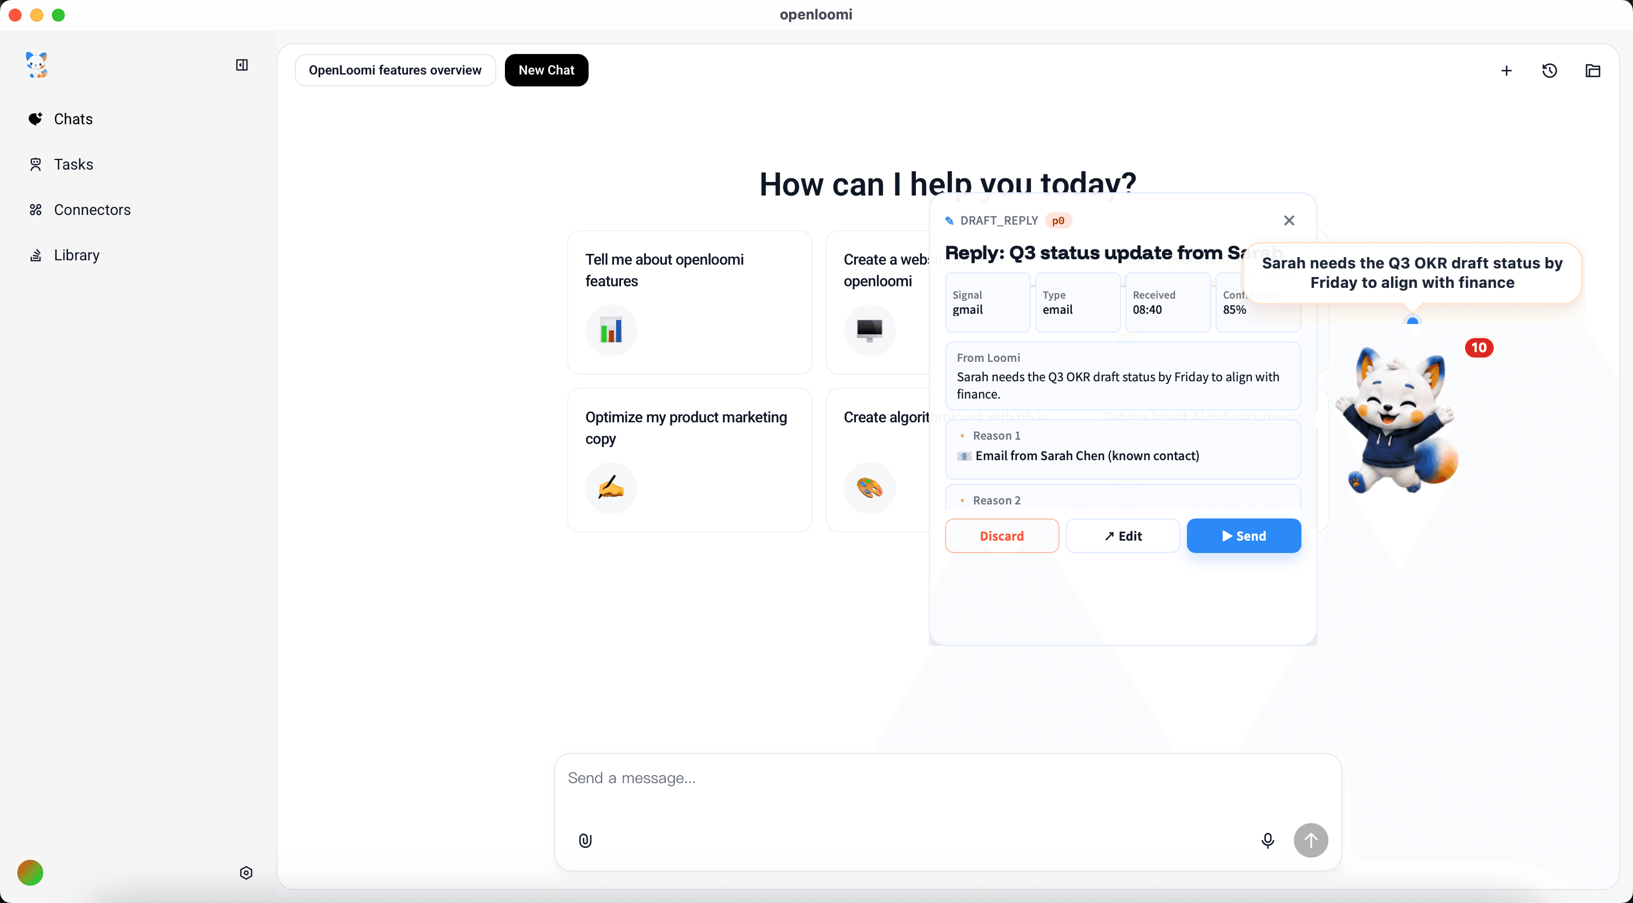Viewport: 1633px width, 903px height.
Task: Select the Received 08:40 cell
Action: tap(1168, 302)
